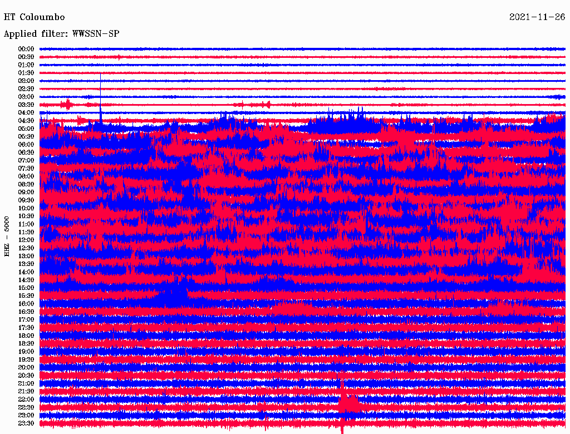Click the 17:30 time label
Screen dimensions: 570x434
pyautogui.click(x=26, y=328)
